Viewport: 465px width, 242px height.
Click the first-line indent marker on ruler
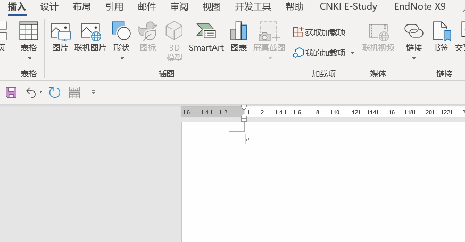coord(244,107)
